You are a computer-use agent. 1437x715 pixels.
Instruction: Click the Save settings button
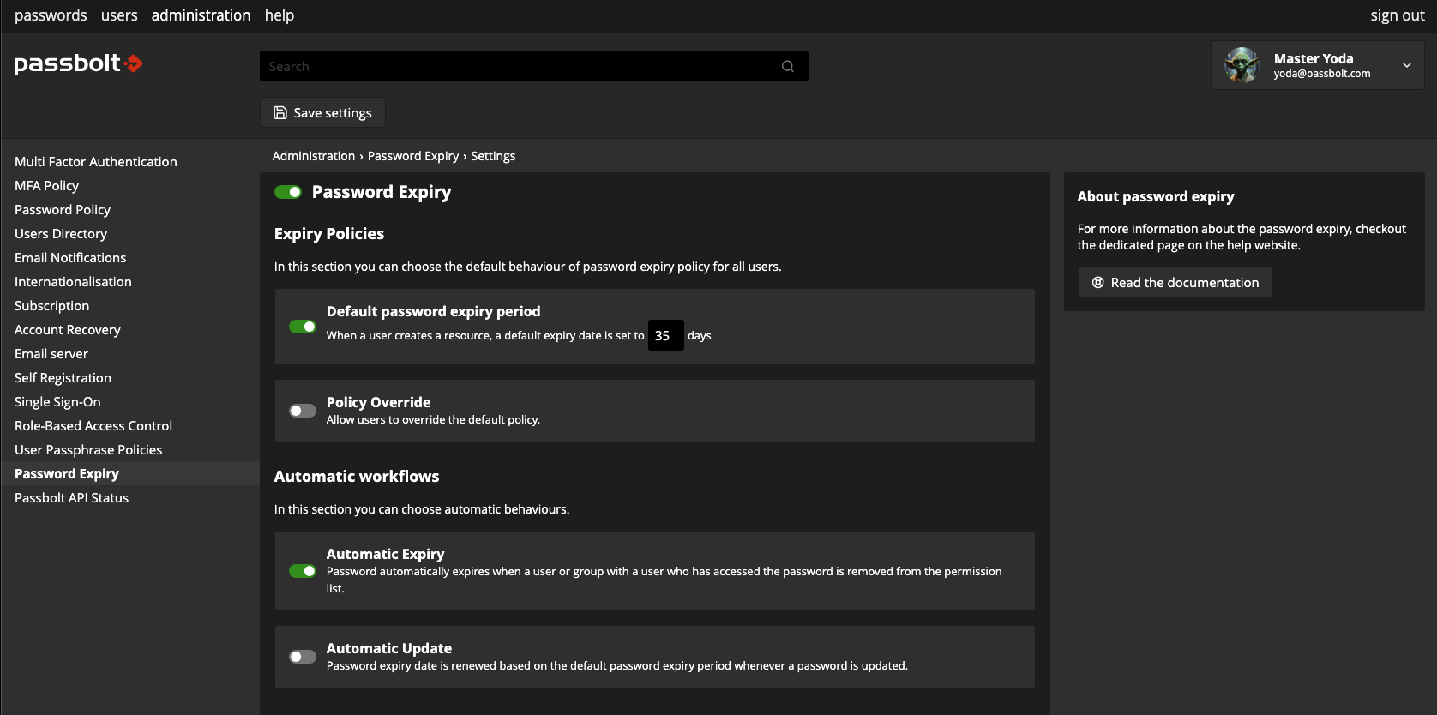(322, 112)
